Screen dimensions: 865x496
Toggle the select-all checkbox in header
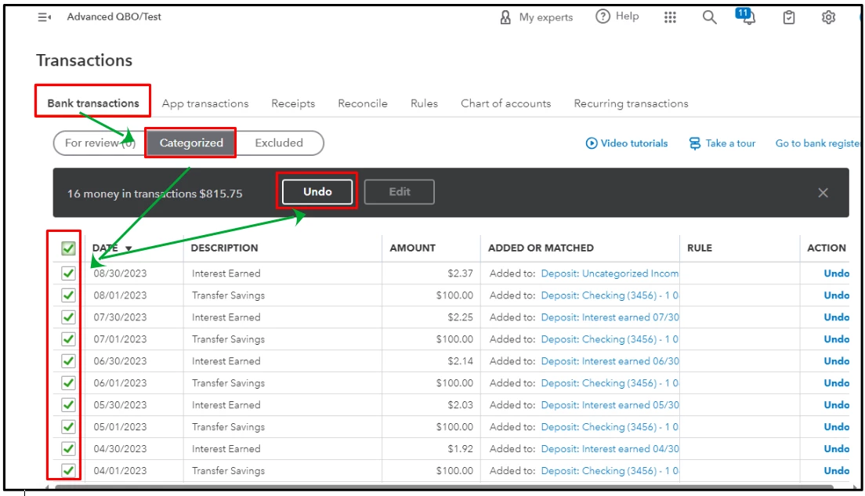click(68, 248)
